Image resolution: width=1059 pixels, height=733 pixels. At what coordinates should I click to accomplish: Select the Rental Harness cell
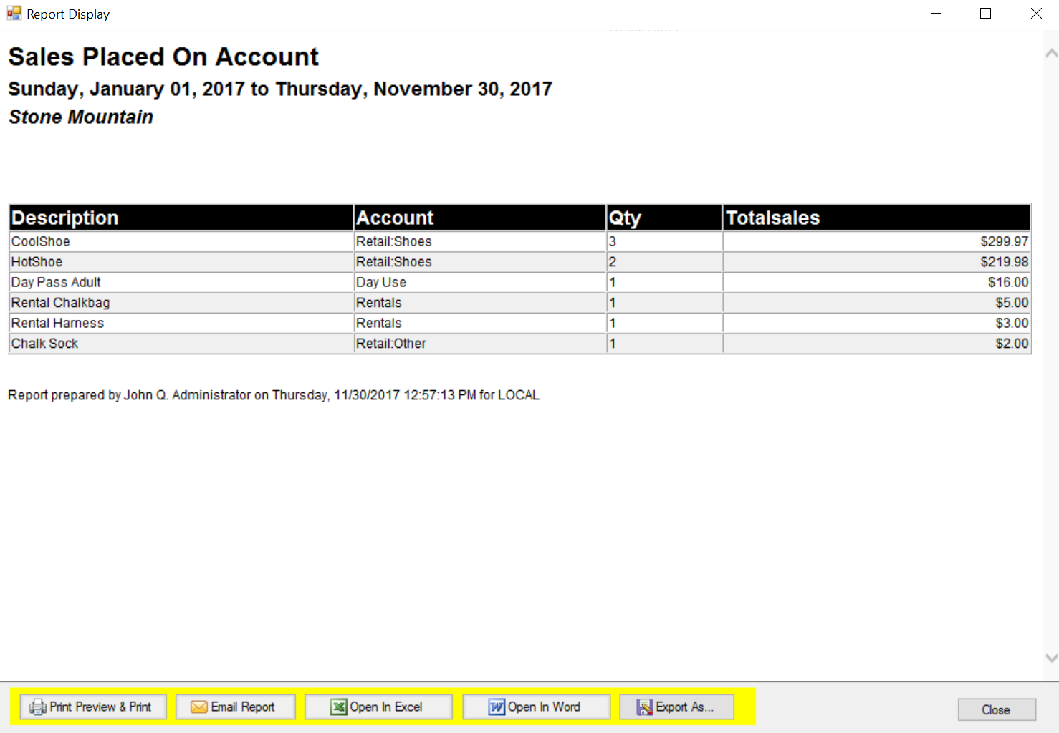(181, 323)
